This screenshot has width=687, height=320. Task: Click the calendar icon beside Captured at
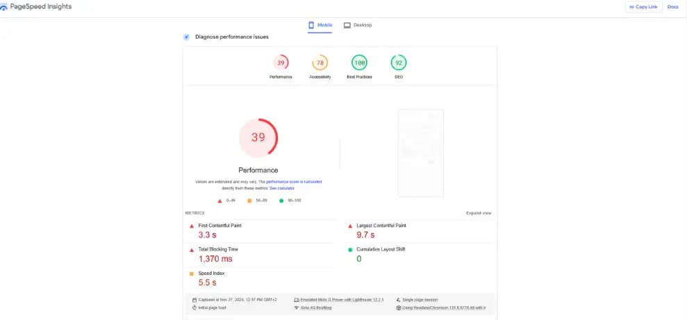point(194,300)
